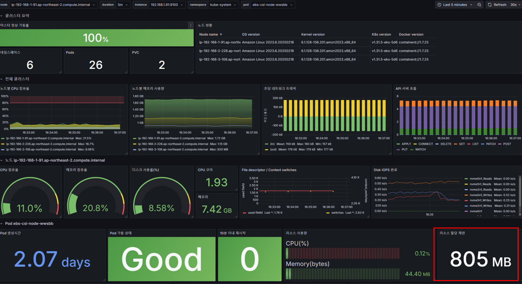Sort table by Kernel version header
Screen dimensions: 522x284
point(313,34)
